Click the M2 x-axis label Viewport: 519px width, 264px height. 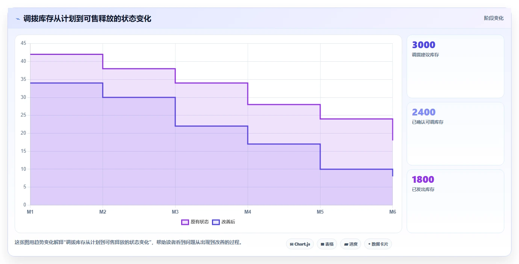coord(103,212)
